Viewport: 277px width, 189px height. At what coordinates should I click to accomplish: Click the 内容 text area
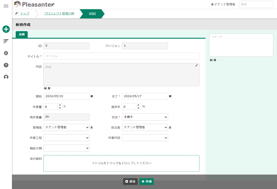point(121,75)
